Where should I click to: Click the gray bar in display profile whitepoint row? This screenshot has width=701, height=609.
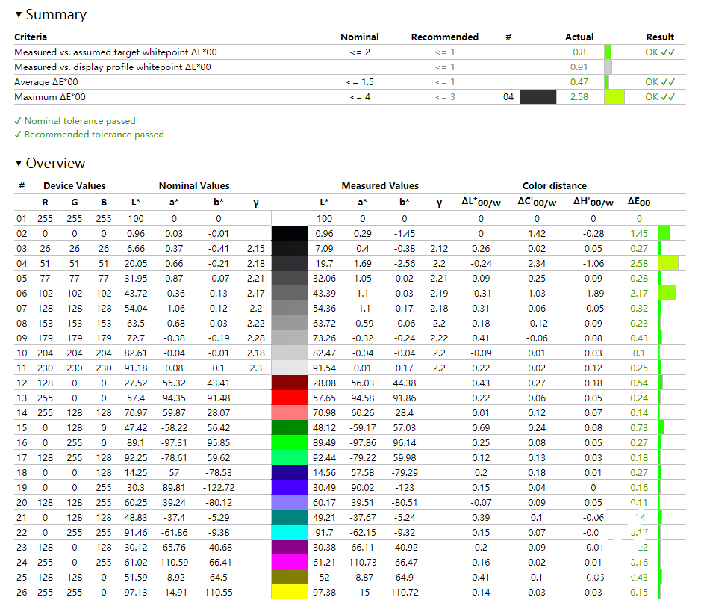pyautogui.click(x=608, y=67)
